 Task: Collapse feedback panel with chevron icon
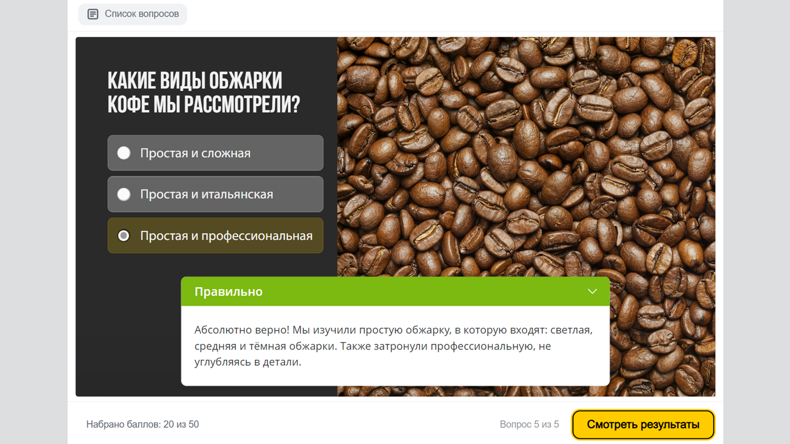click(x=592, y=292)
